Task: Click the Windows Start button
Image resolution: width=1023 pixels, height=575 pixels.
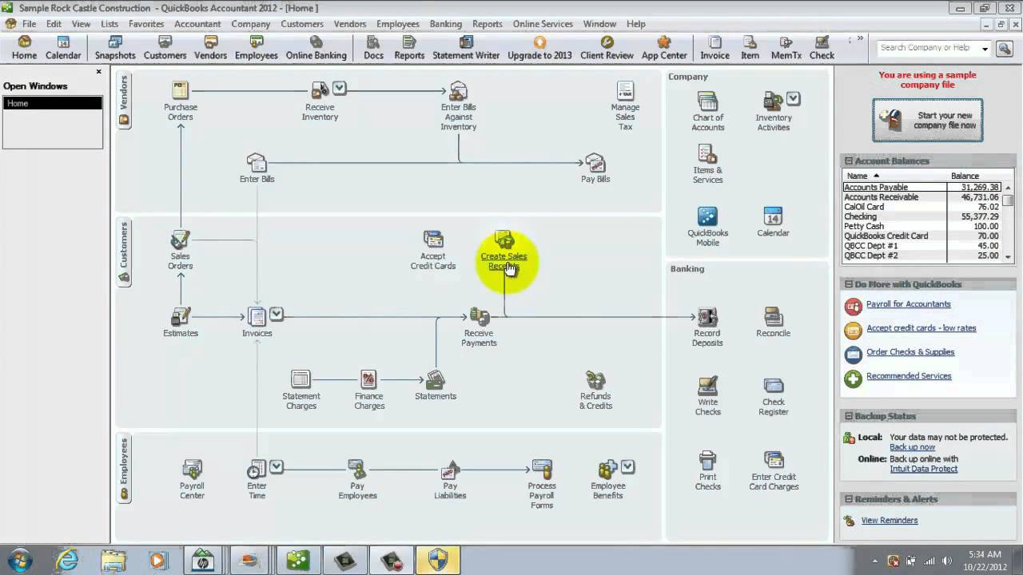Action: [19, 559]
